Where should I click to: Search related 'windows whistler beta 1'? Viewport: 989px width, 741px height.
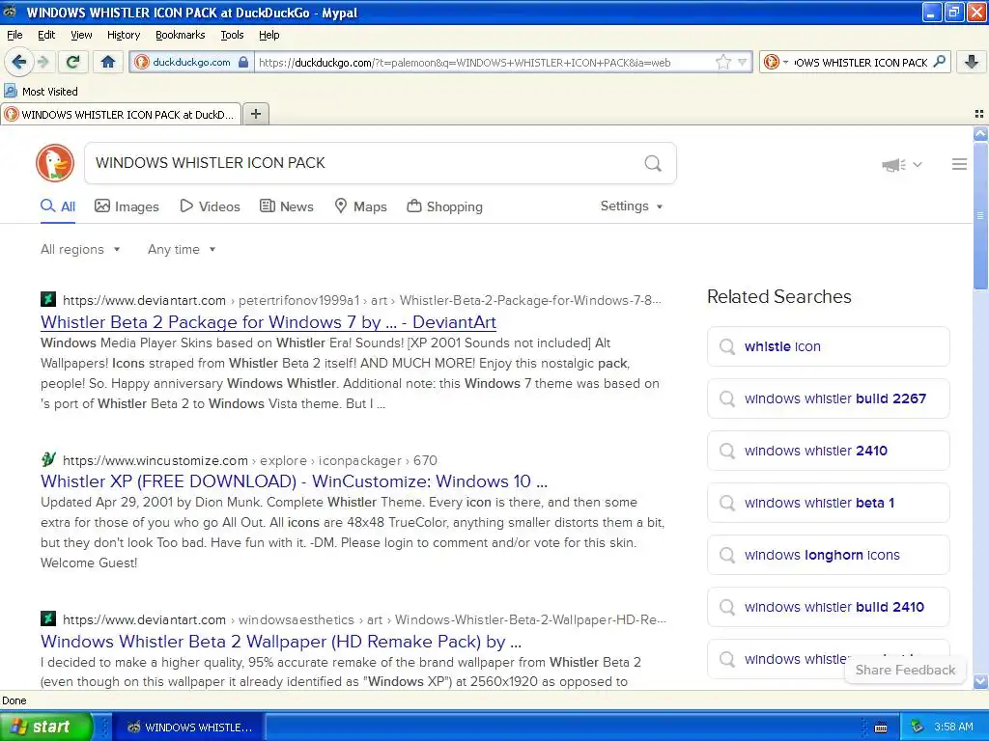(828, 503)
